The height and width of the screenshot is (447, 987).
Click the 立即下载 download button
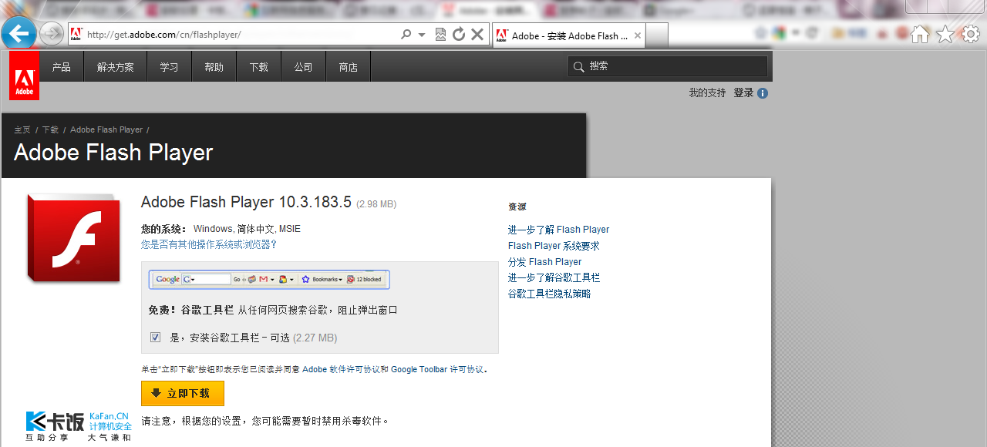point(183,393)
